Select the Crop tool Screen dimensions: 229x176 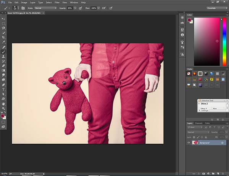pyautogui.click(x=4, y=37)
